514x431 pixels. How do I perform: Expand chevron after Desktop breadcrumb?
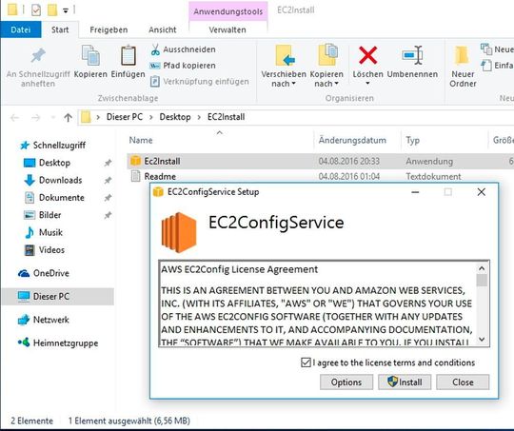pyautogui.click(x=199, y=117)
